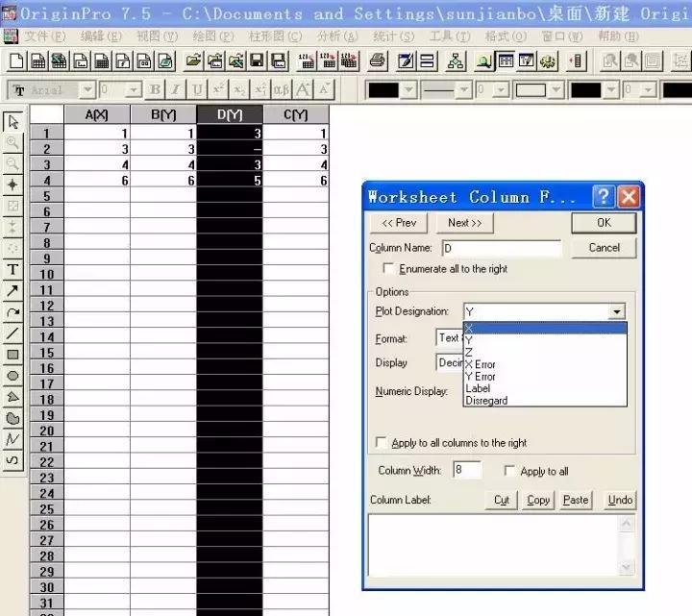Open the 工具(T) menu
The image size is (692, 616).
coord(449,37)
